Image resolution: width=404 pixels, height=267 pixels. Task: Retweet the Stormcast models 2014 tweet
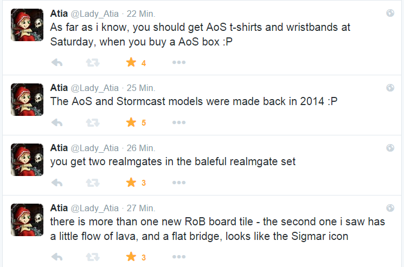[x=93, y=123]
